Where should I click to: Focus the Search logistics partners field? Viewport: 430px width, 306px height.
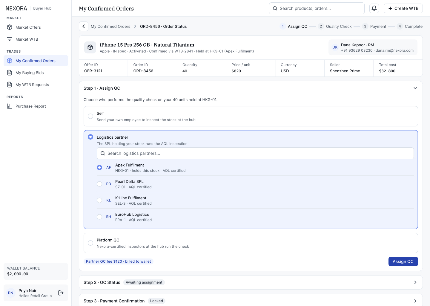click(255, 153)
